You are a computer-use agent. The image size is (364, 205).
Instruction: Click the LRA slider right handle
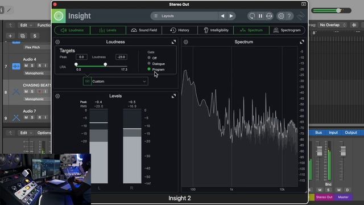(105, 64)
